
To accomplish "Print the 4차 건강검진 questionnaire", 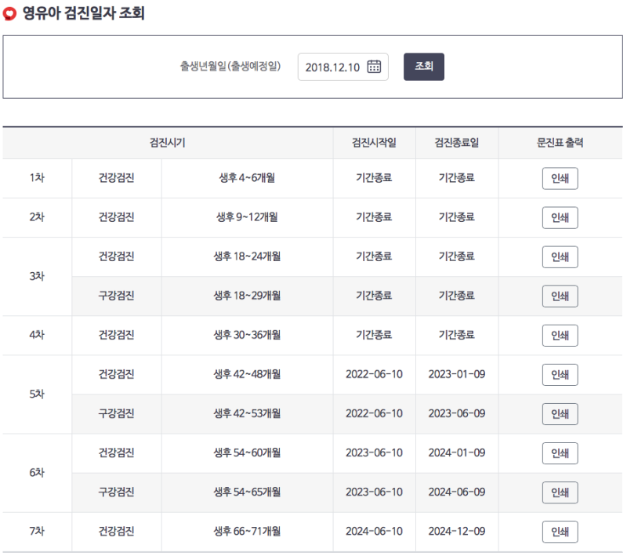I will [560, 335].
